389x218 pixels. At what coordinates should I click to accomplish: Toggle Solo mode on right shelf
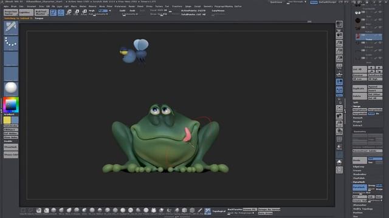339,162
